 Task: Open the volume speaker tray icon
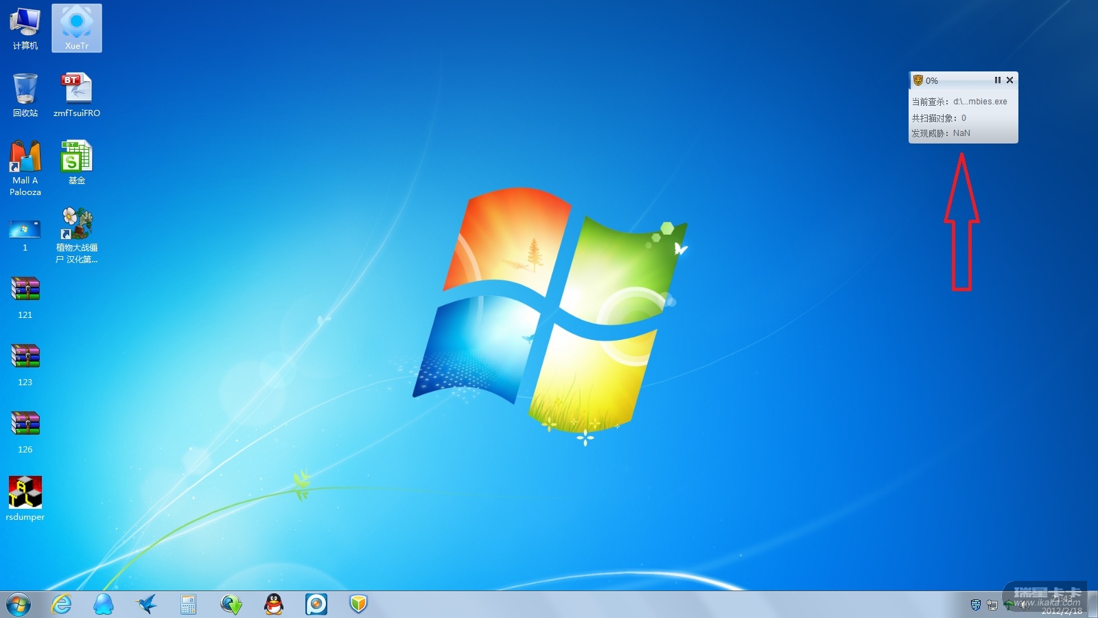click(x=1024, y=605)
